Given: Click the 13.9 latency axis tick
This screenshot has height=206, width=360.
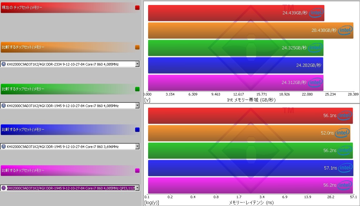Looking at the screenshot, I should [307, 197].
